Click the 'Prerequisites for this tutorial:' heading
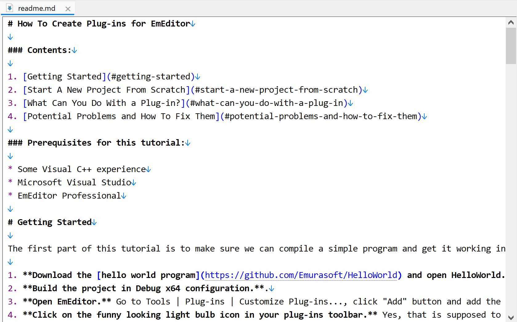Viewport: 517px width, 322px height. tap(106, 143)
